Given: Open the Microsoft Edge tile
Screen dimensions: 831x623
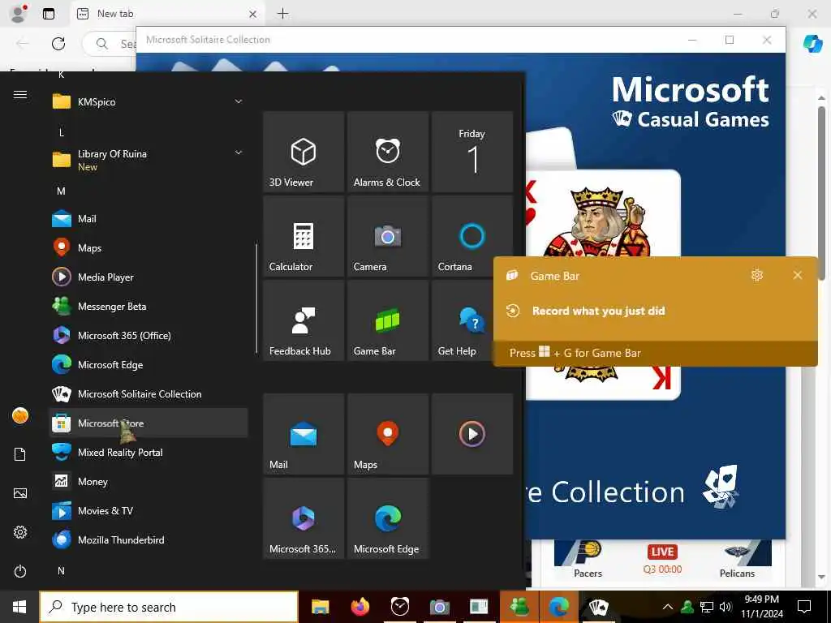Looking at the screenshot, I should (388, 518).
